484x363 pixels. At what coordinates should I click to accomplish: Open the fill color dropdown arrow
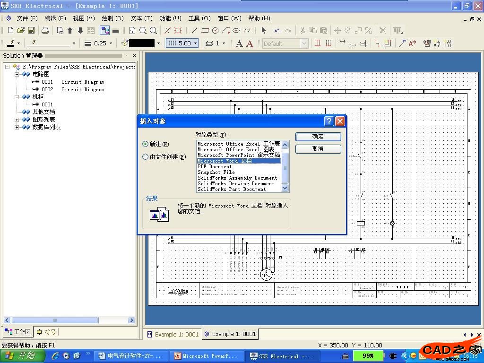click(158, 43)
